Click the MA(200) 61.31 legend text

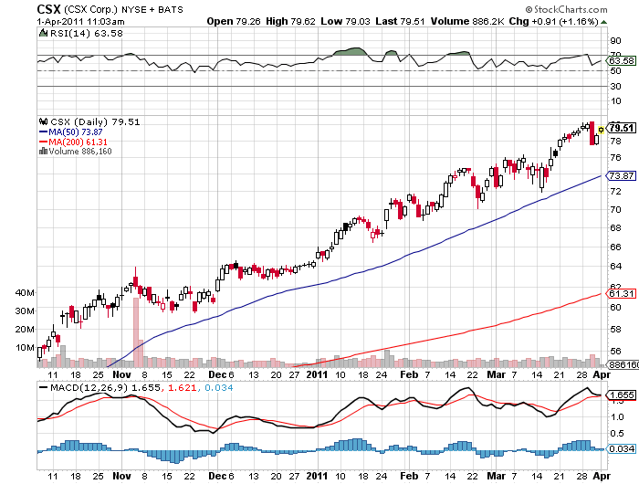pyautogui.click(x=78, y=142)
